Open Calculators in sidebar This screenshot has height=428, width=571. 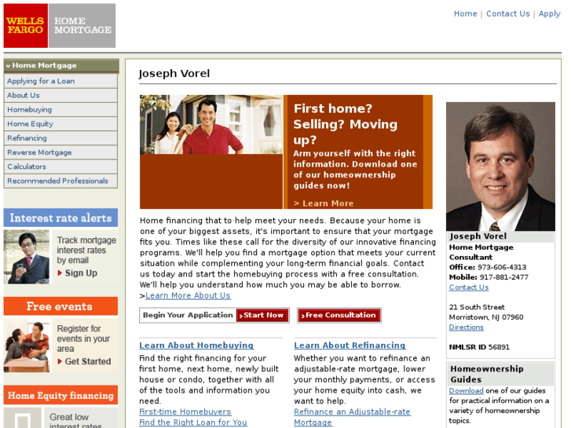tap(60, 166)
